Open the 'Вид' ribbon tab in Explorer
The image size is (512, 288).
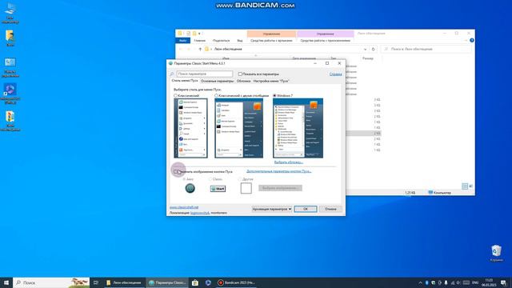point(240,41)
